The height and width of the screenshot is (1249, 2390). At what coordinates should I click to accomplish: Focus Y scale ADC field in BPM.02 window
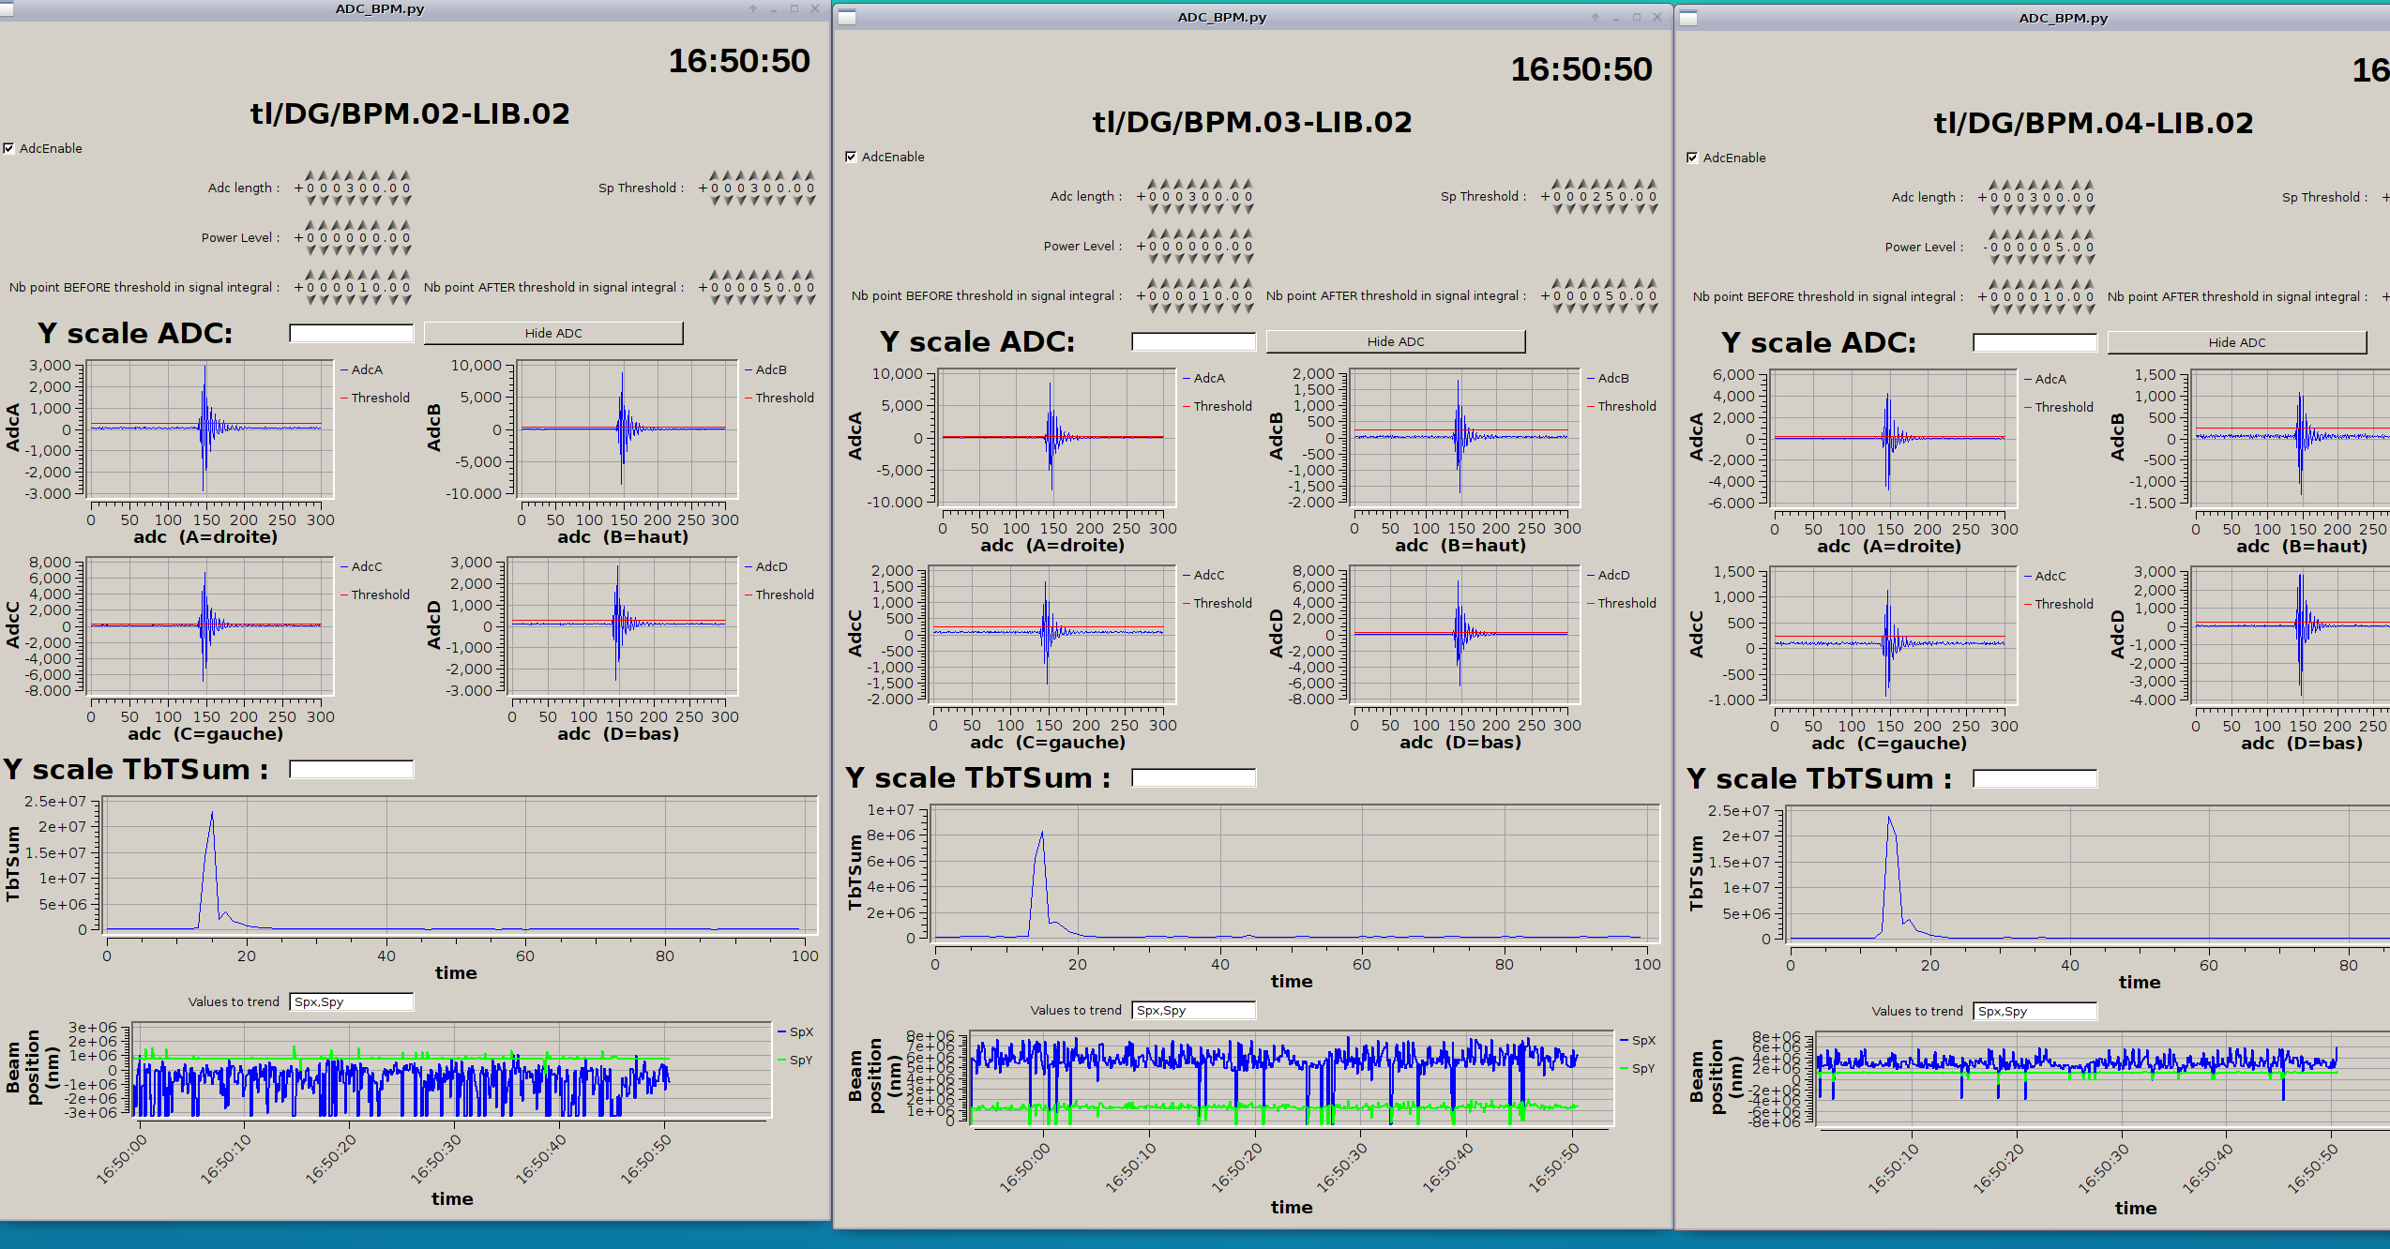351,333
